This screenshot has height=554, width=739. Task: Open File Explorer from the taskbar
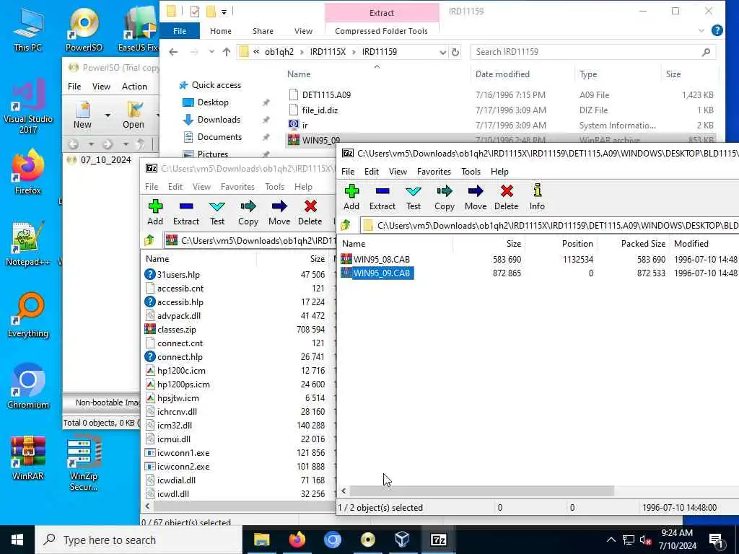[x=261, y=540]
